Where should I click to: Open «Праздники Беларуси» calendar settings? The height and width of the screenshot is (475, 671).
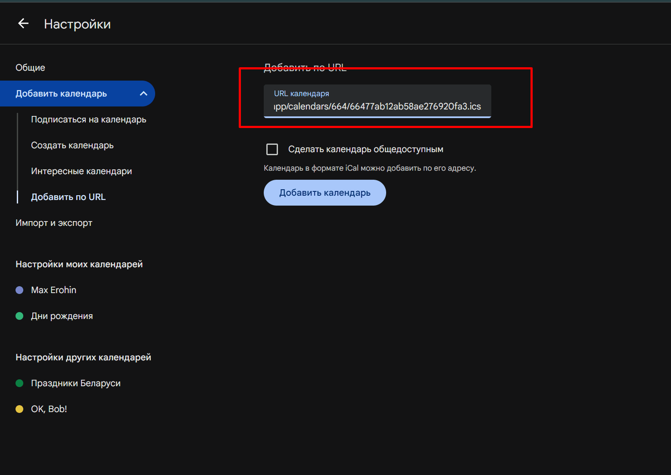pos(75,383)
